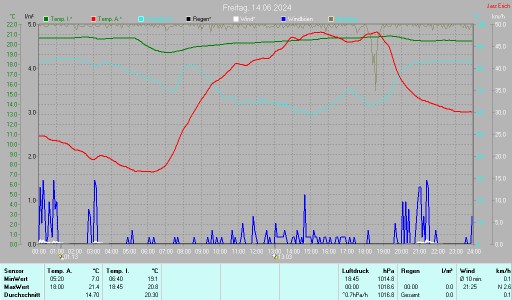The image size is (512, 300).
Task: Click the Wind header in the bottom table
Action: coord(467,270)
